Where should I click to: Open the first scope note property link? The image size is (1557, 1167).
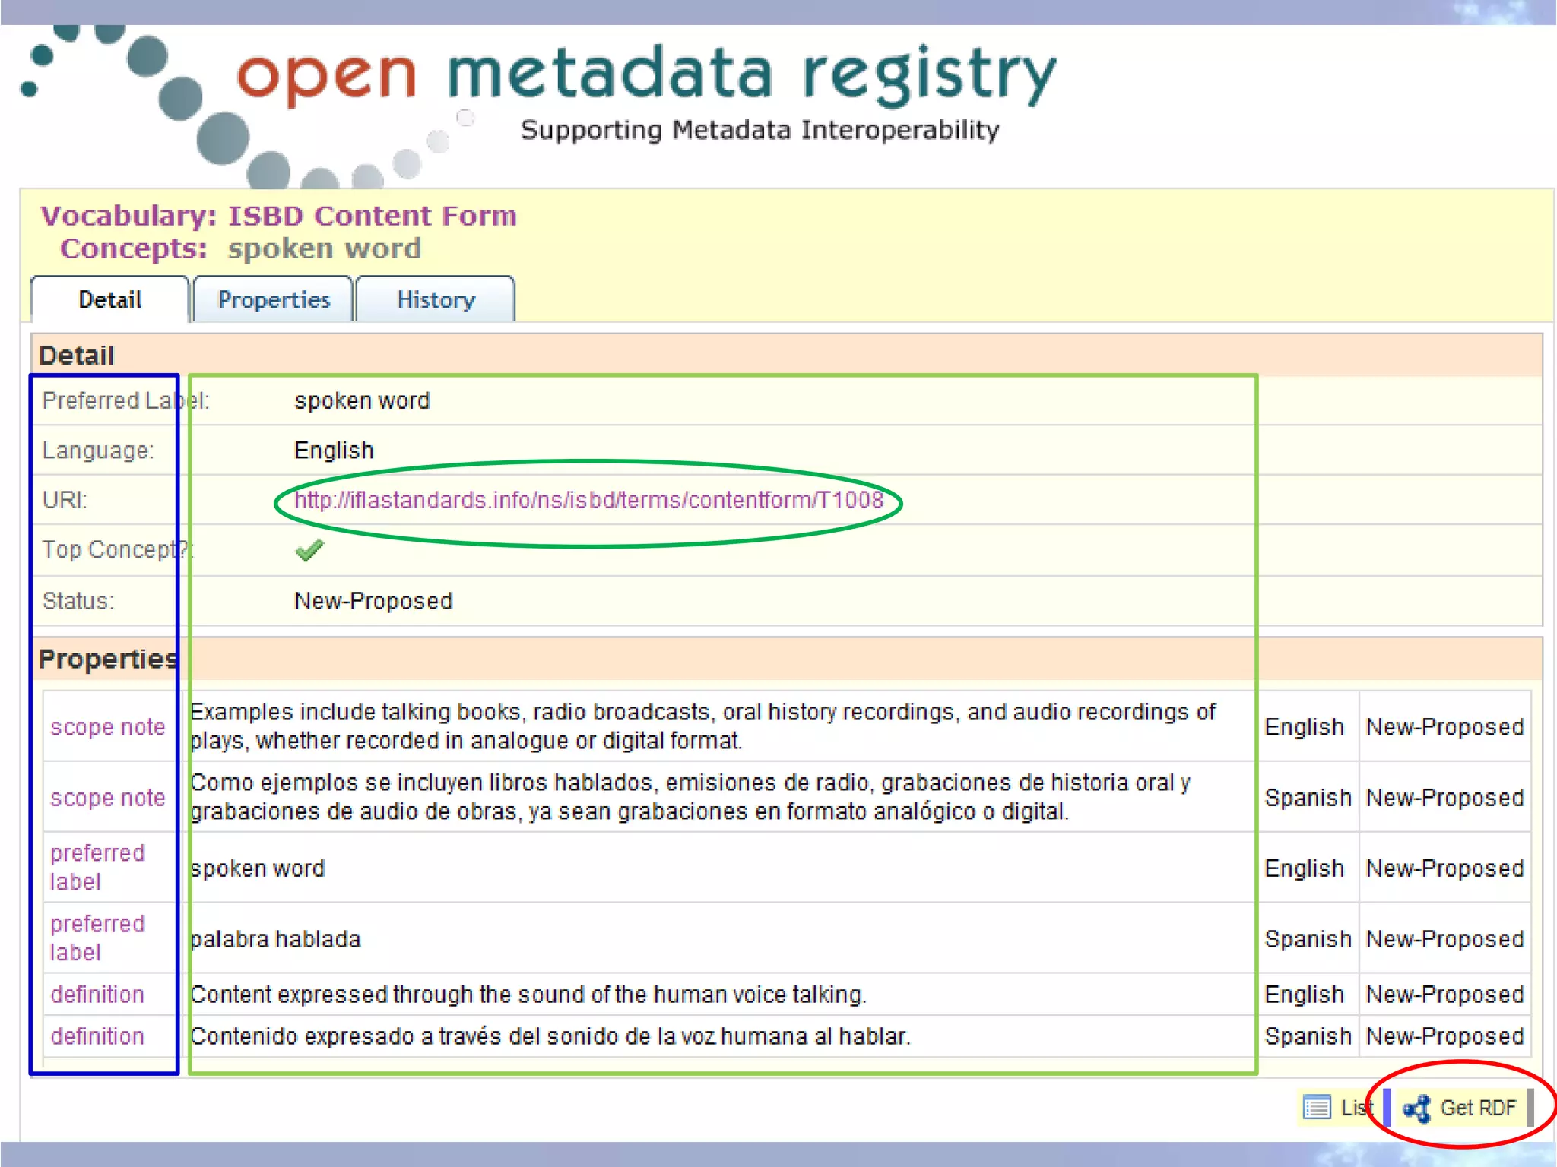point(107,727)
